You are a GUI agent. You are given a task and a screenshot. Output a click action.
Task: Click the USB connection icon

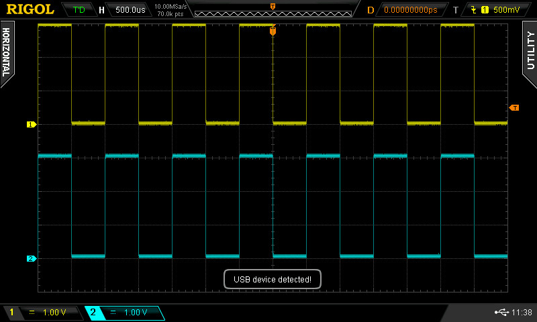coord(501,312)
